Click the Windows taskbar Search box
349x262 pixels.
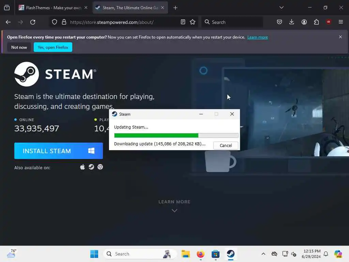click(x=140, y=254)
